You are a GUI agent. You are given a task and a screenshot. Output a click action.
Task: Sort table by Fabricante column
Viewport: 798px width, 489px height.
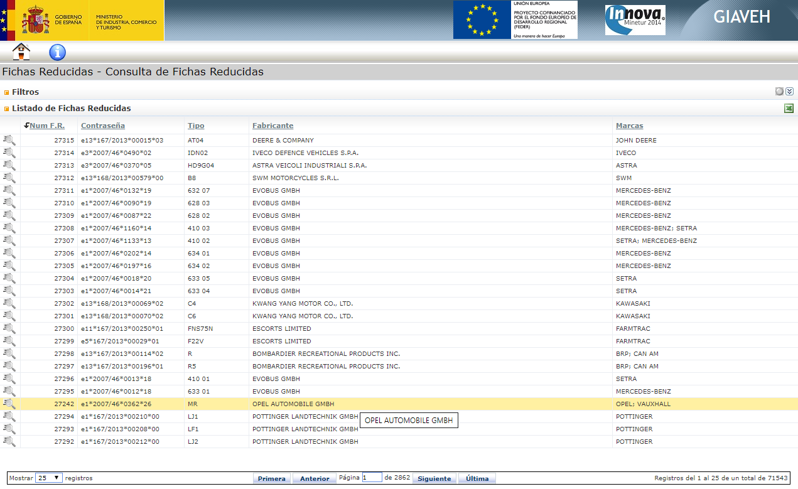click(272, 126)
